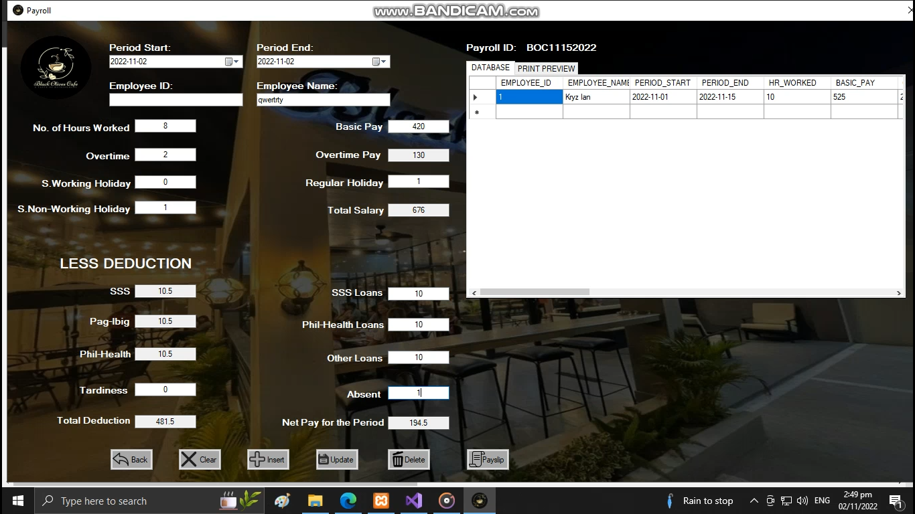Switch to Visual Studio in the taskbar

click(x=413, y=501)
